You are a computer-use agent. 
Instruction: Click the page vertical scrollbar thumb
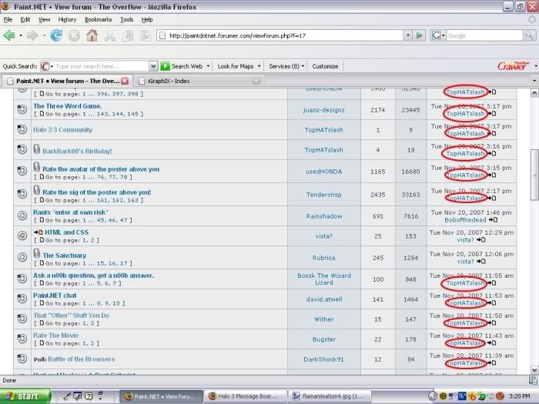tap(534, 175)
